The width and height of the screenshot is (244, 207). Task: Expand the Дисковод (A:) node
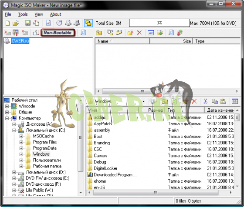tap(14, 124)
